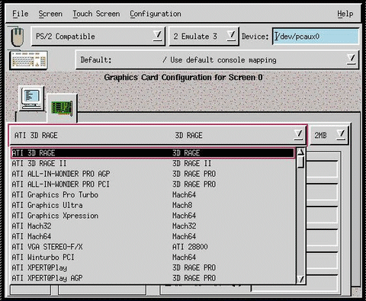Screen dimensions: 366x301
Task: Select ATI ALL-IN-WONDER PRO PCI
Action: 153,184
